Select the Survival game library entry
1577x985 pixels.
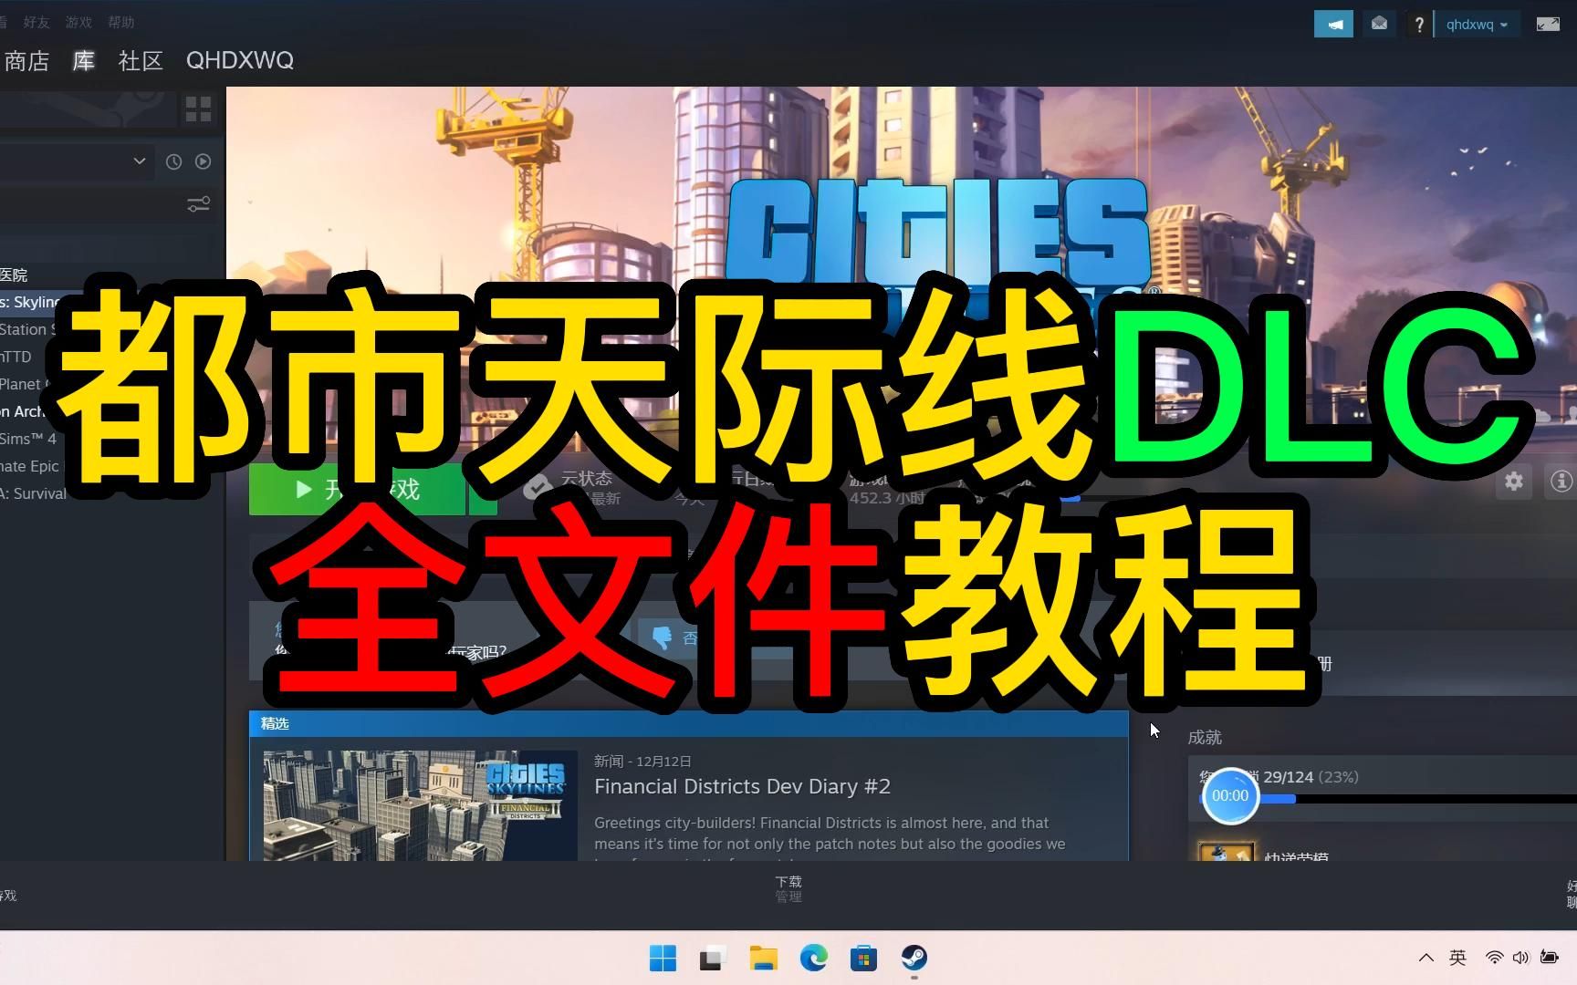pyautogui.click(x=34, y=493)
